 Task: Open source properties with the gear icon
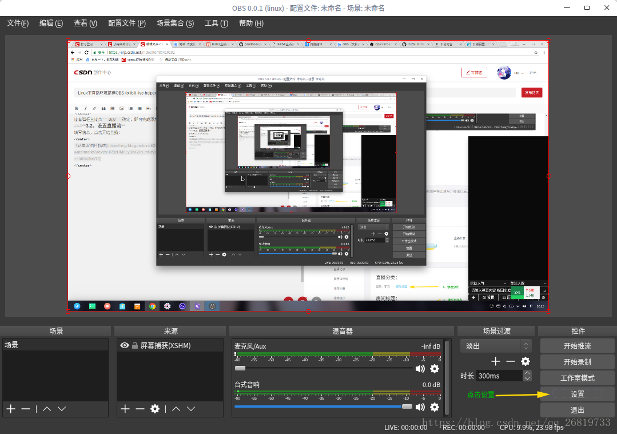[154, 409]
